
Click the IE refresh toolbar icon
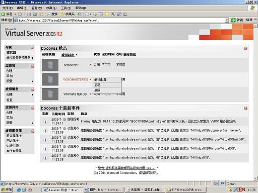pyautogui.click(x=35, y=14)
